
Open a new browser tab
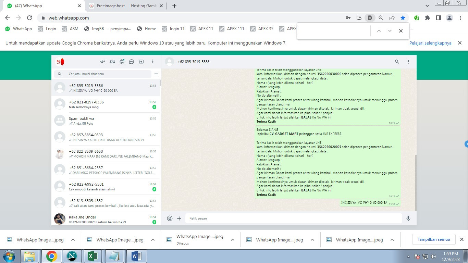coord(174,6)
